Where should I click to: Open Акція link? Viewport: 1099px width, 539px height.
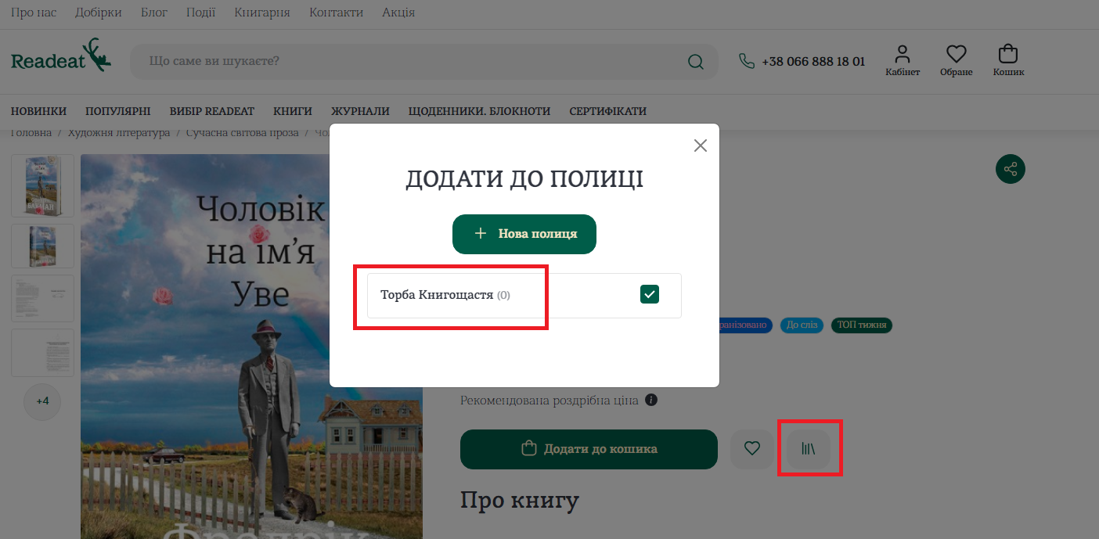point(398,13)
